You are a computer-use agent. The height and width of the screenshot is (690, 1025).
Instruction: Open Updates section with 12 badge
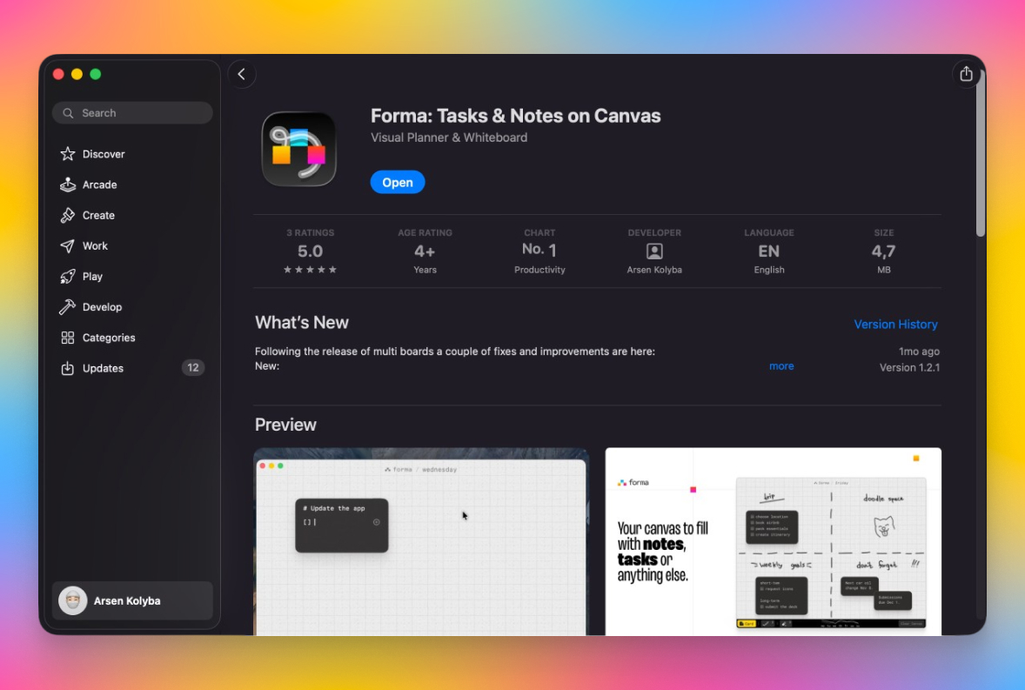pyautogui.click(x=132, y=369)
